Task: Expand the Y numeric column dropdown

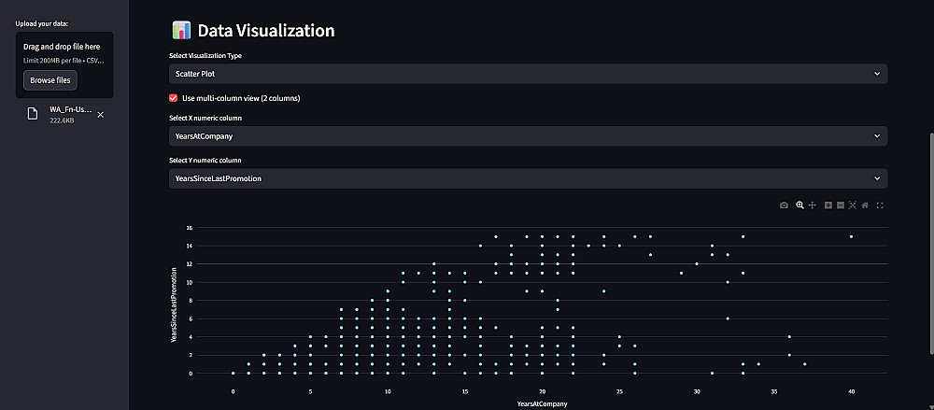Action: click(x=528, y=177)
